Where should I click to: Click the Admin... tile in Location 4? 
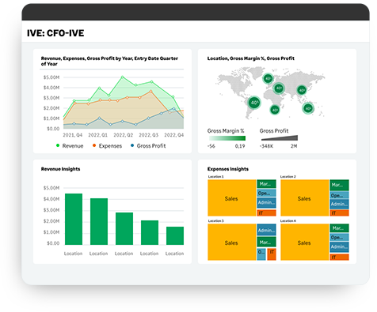340,247
